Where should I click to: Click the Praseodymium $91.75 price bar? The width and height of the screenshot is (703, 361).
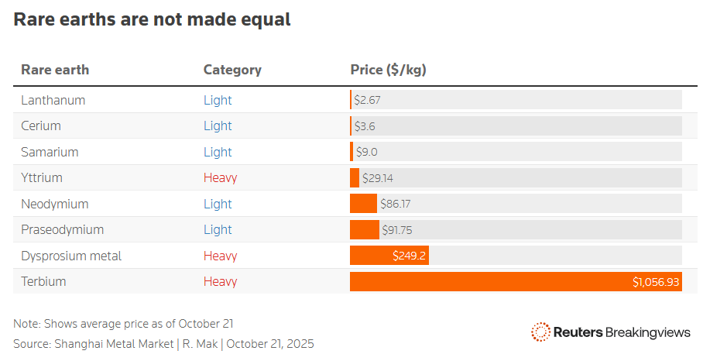click(365, 229)
